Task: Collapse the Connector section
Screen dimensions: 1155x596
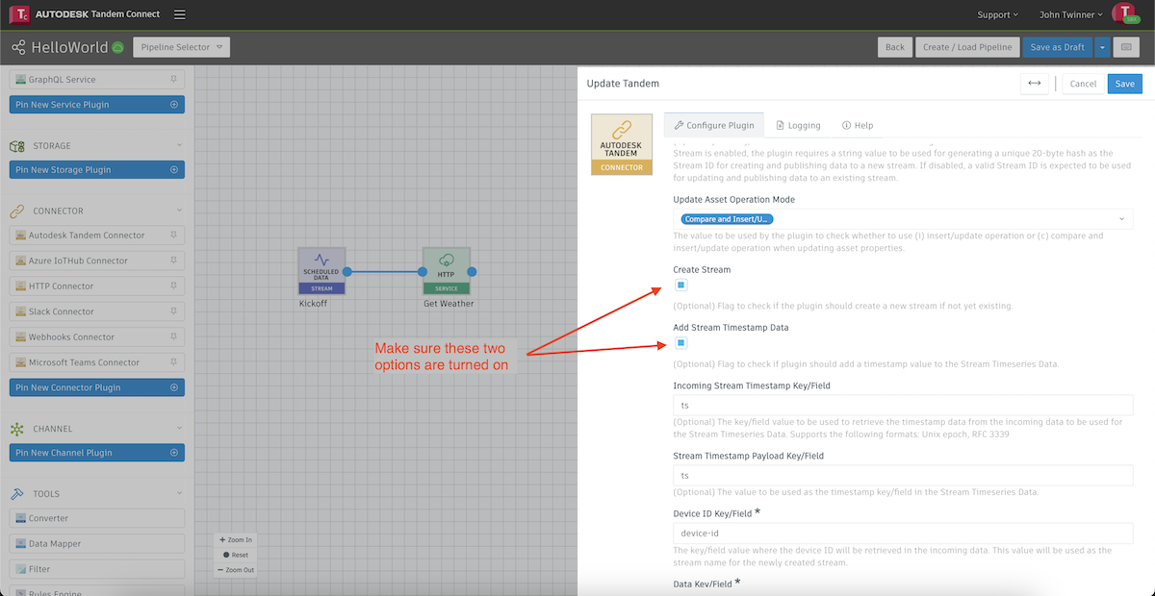Action: coord(179,211)
